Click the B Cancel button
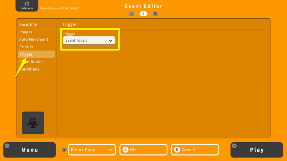 click(195, 150)
